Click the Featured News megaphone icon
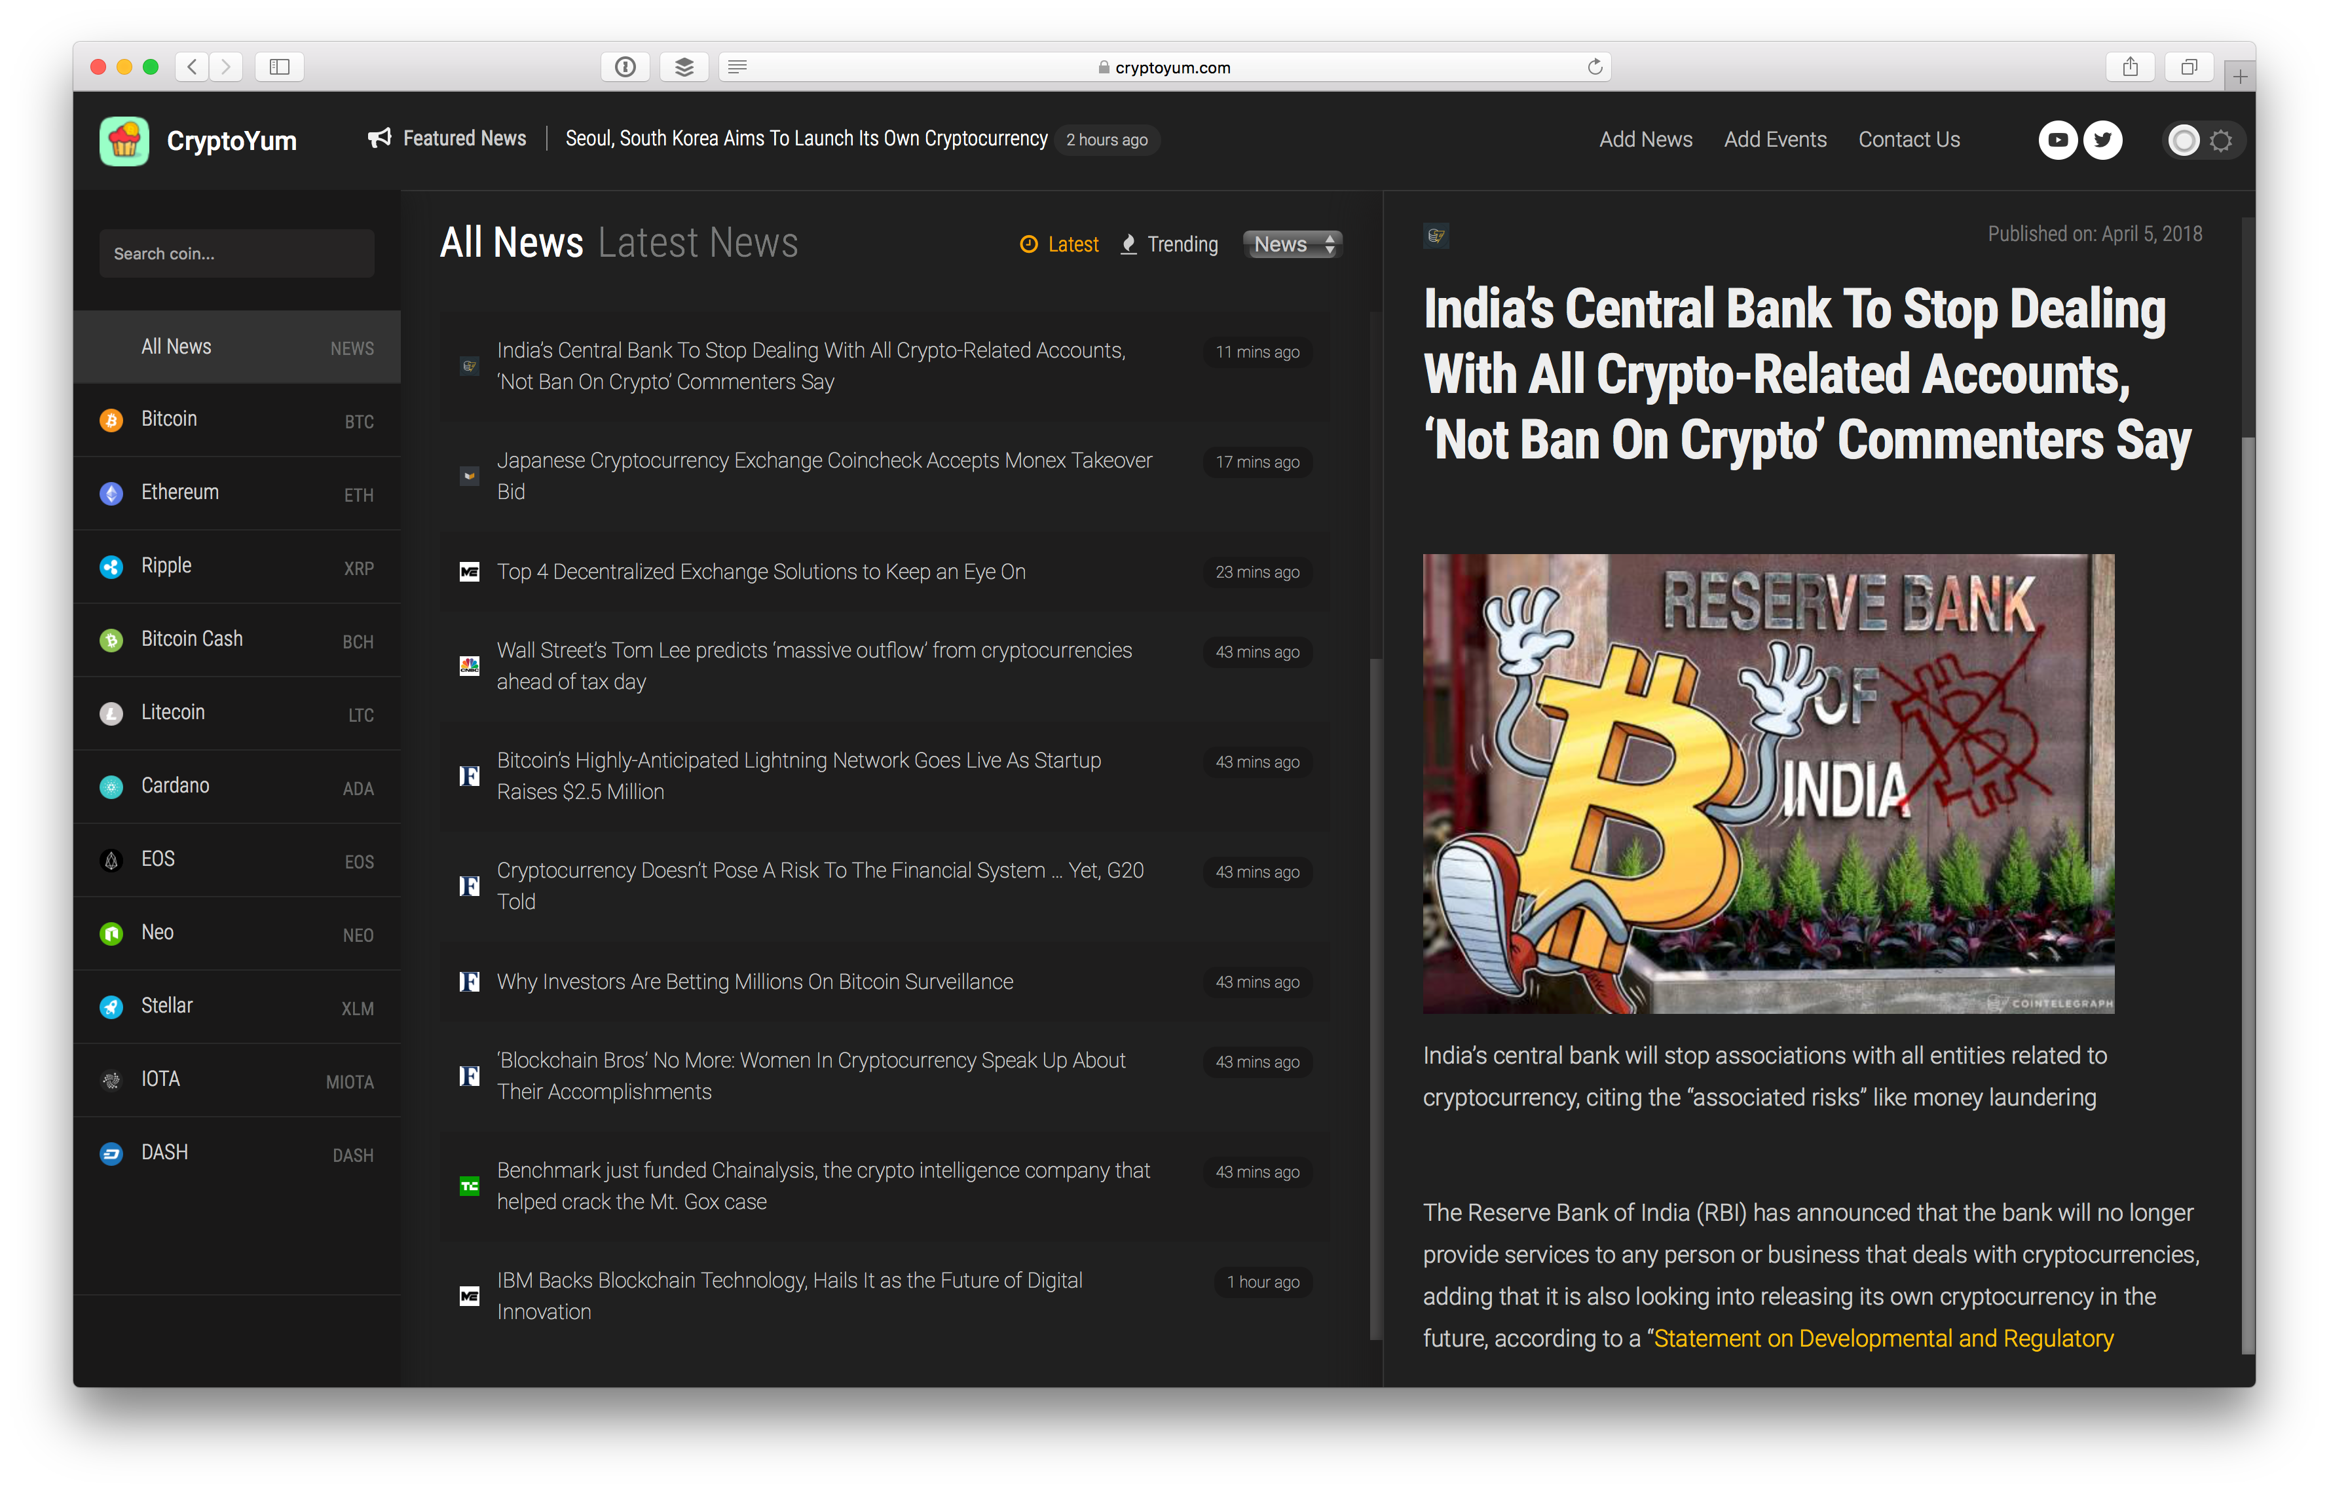Screen dimensions: 2329x1492 380,139
